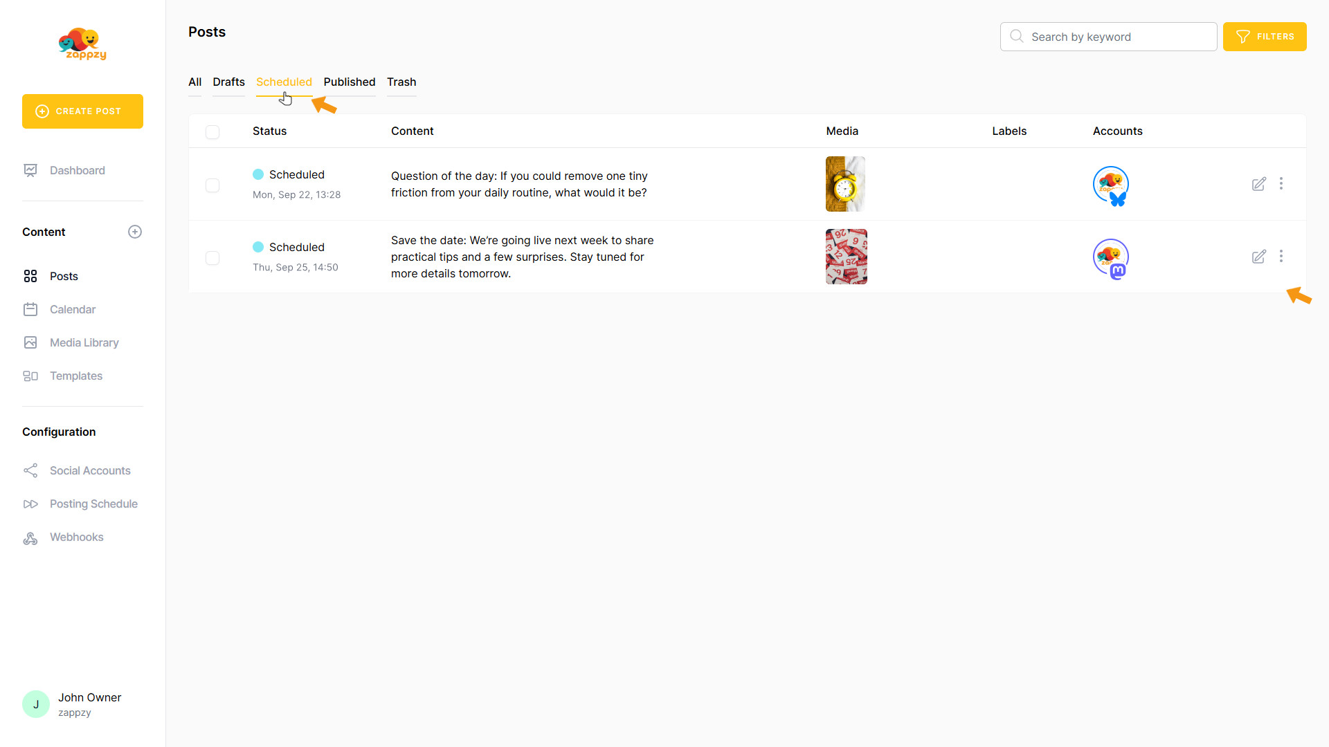Open the Social Accounts page
This screenshot has height=747, width=1329.
90,470
